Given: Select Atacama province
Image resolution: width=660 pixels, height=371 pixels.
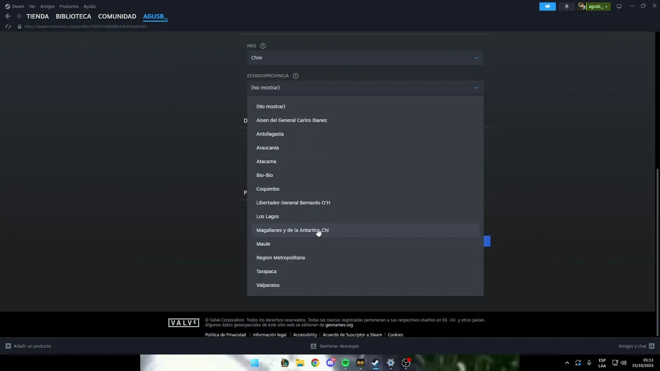Looking at the screenshot, I should click(x=365, y=161).
